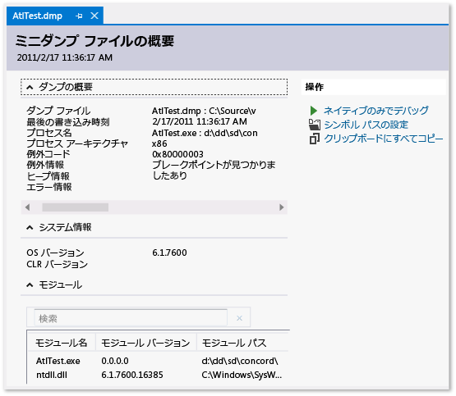The image size is (456, 396).
Task: Click exception code value 0x80000003
Action: pos(177,154)
